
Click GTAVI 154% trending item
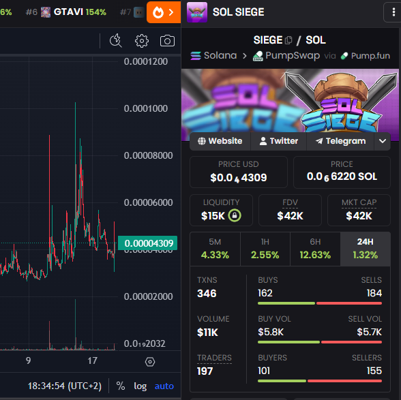click(x=66, y=12)
